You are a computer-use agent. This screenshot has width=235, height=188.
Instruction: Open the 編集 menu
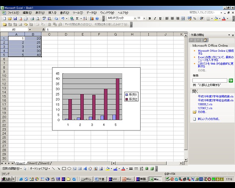[27, 13]
